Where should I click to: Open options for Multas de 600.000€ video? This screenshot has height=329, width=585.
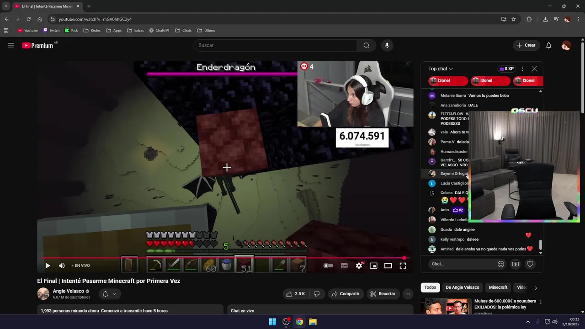click(x=541, y=302)
